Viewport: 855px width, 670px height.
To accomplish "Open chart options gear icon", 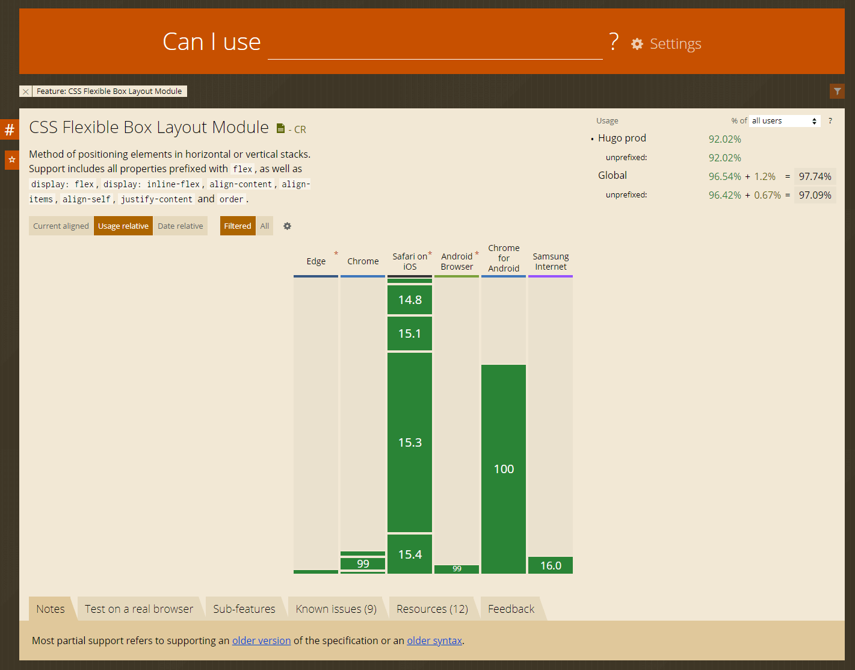I will tap(287, 226).
